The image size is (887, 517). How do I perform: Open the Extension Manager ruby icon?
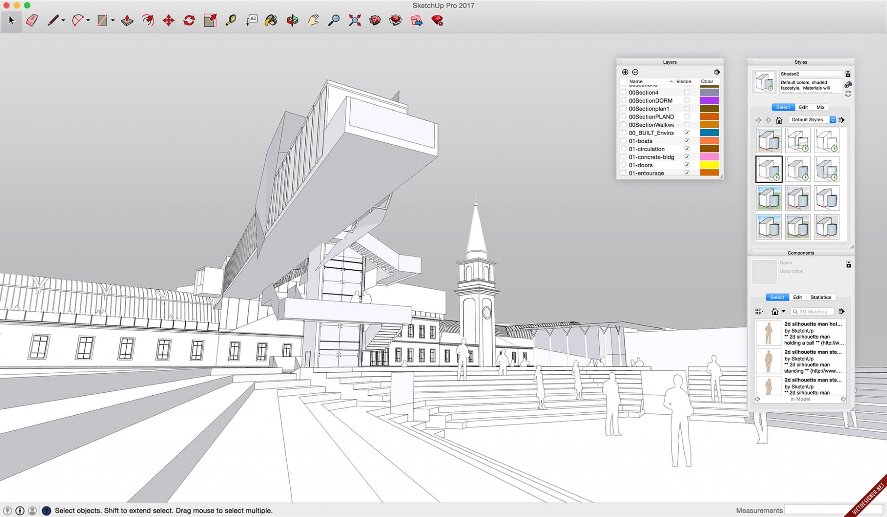coord(437,20)
